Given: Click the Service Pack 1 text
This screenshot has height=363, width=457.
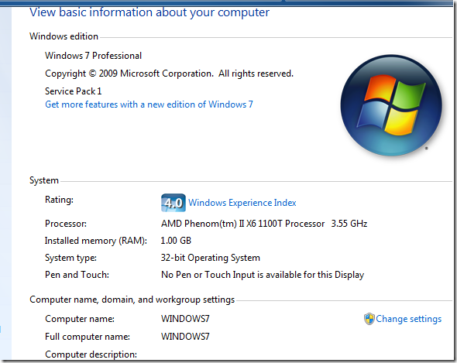Looking at the screenshot, I should pyautogui.click(x=73, y=91).
